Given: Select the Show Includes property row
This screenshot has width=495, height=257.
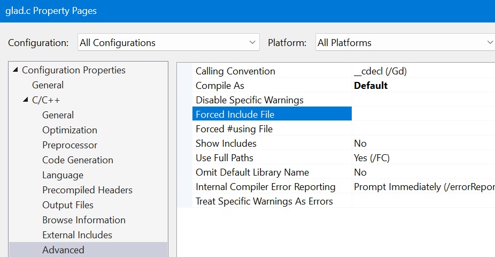Looking at the screenshot, I should [x=226, y=143].
